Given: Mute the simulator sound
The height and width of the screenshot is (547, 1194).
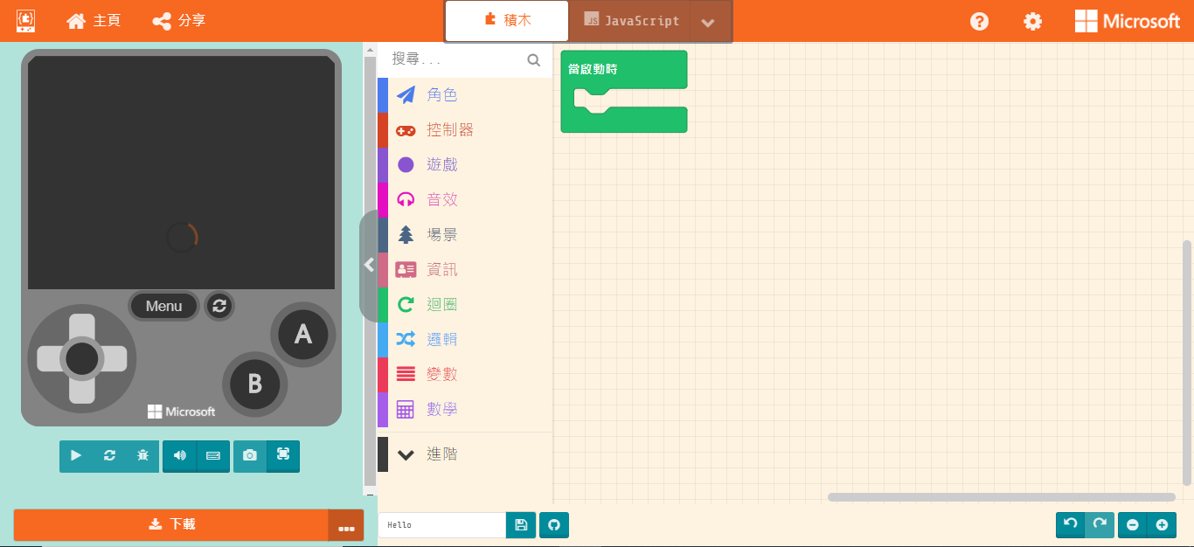Looking at the screenshot, I should [x=180, y=455].
